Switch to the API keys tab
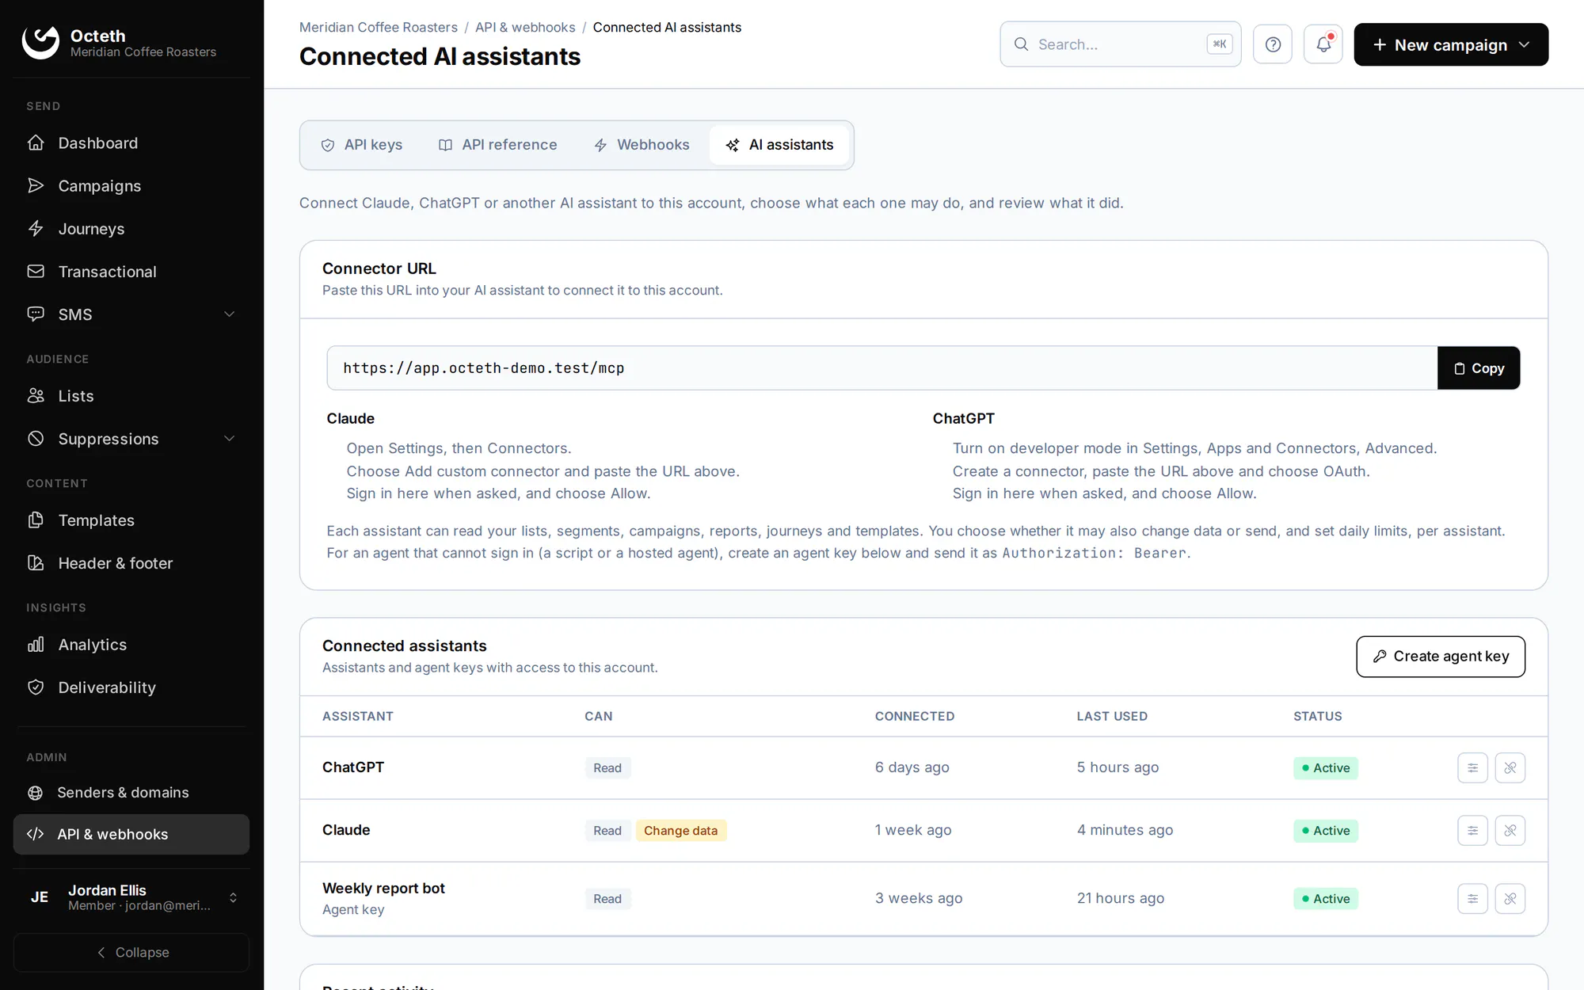This screenshot has height=990, width=1584. point(362,145)
